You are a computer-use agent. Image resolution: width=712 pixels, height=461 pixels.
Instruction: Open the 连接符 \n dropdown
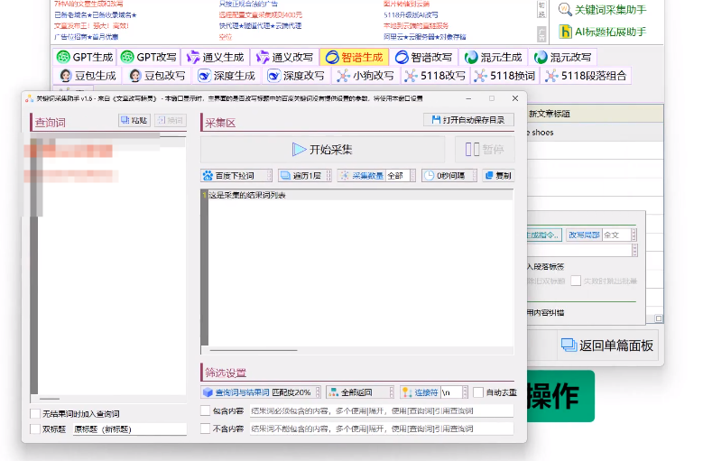[x=434, y=392]
